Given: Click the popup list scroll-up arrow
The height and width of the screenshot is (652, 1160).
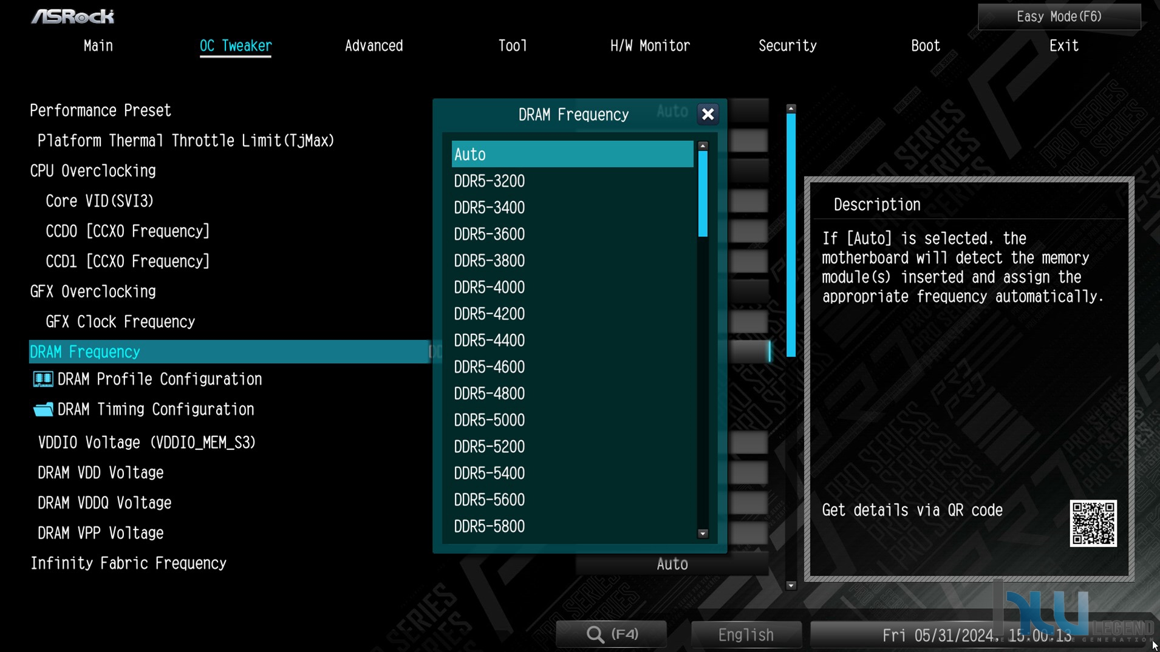Looking at the screenshot, I should coord(703,146).
